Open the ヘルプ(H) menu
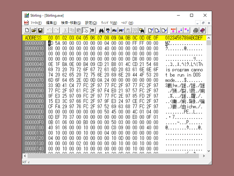Image resolution: width=234 pixels, height=176 pixels. (127, 23)
